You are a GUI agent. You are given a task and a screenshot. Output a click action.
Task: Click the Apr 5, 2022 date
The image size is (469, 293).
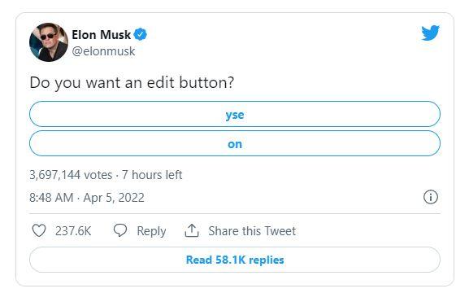click(x=114, y=198)
